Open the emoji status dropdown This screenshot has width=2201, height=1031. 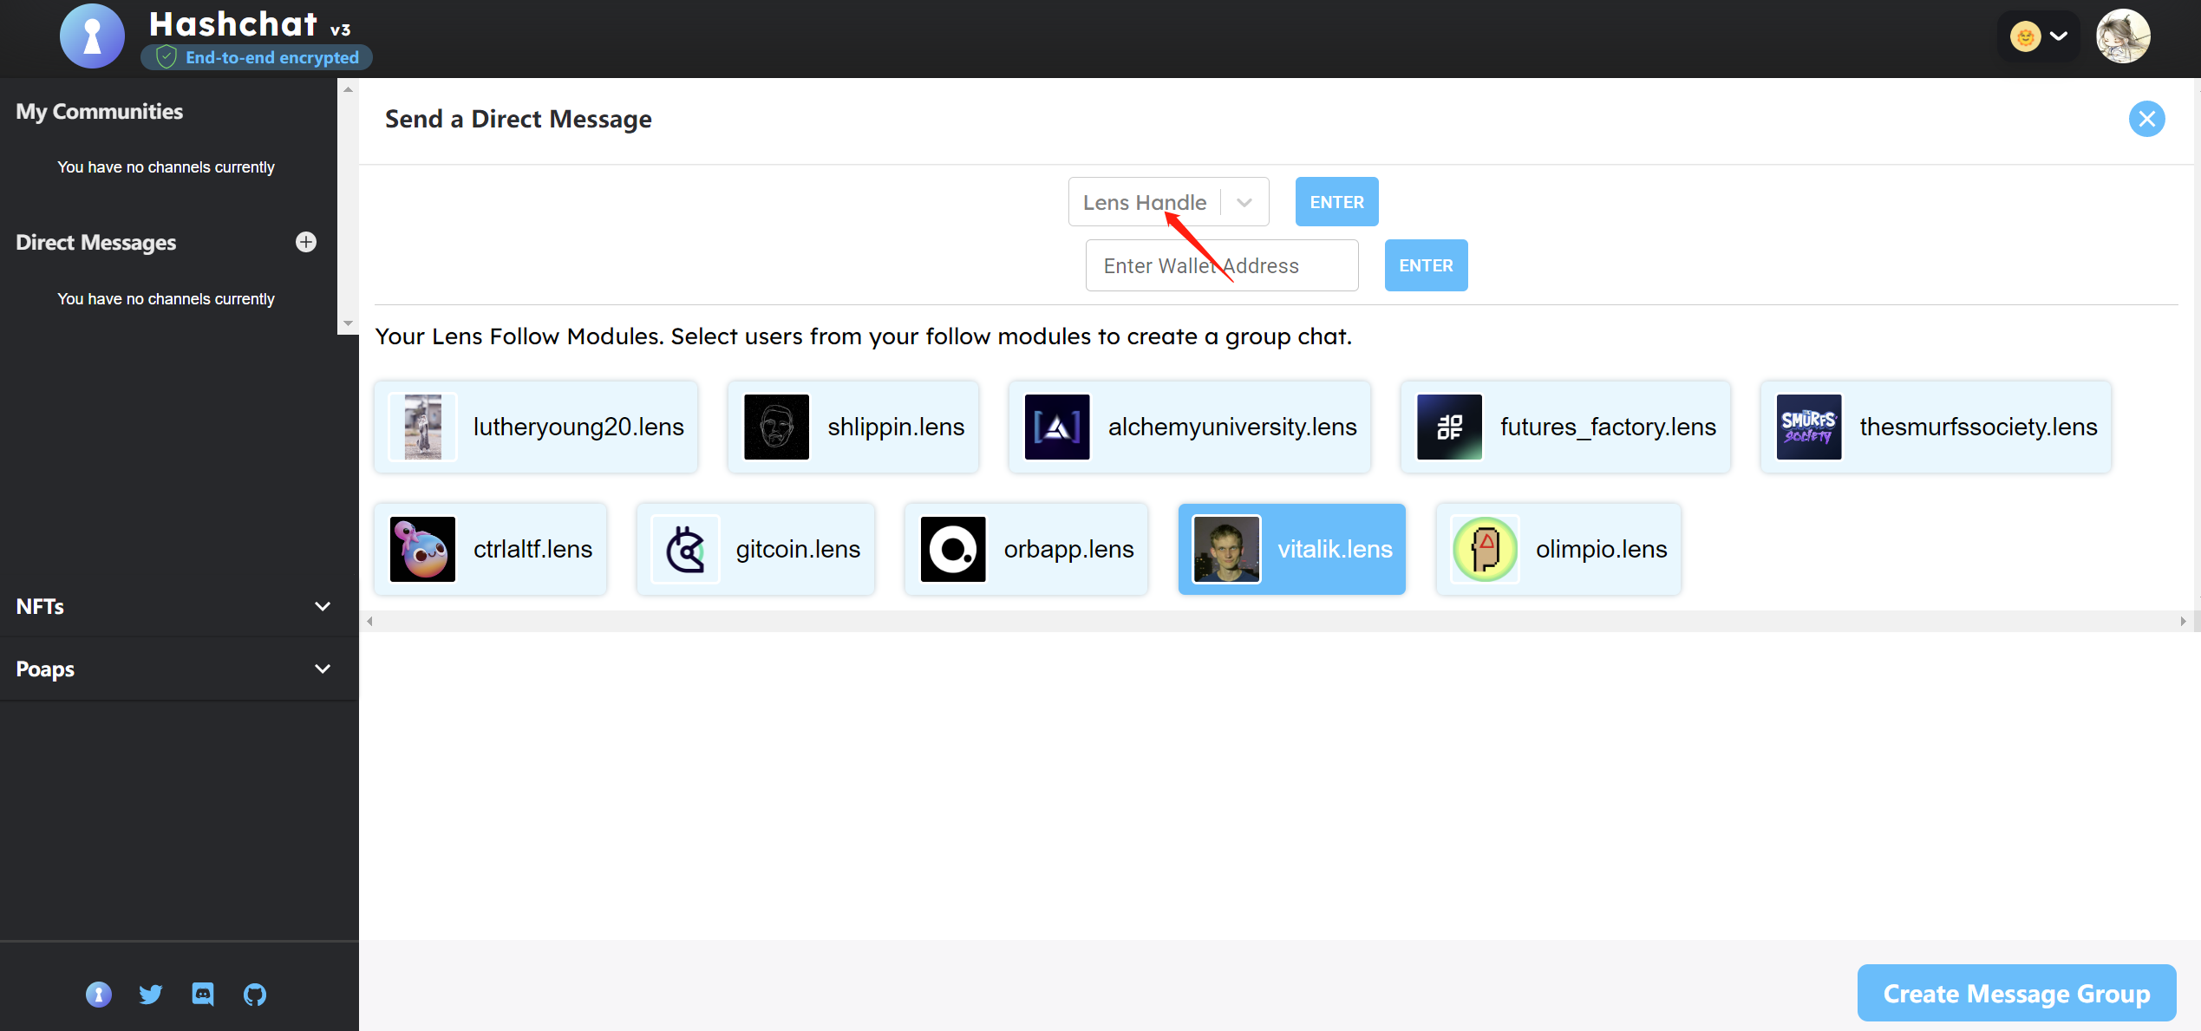[x=2038, y=36]
